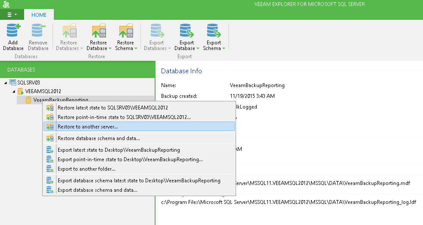The height and width of the screenshot is (225, 423).
Task: Switch to the HOME ribbon tab
Action: [x=39, y=15]
